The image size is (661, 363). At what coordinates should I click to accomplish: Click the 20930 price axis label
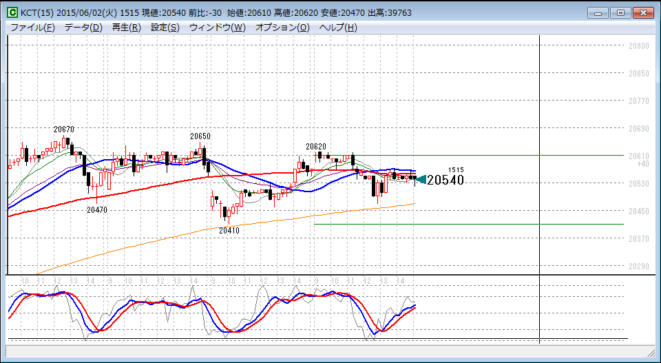pyautogui.click(x=639, y=46)
